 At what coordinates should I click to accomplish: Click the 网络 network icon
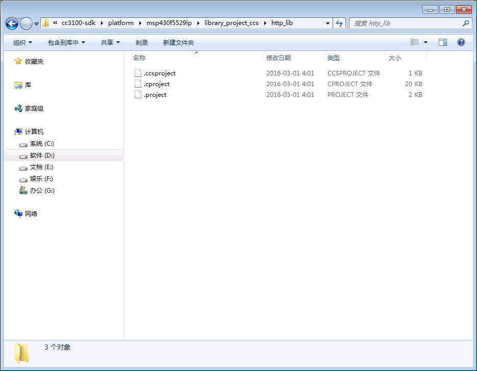[x=18, y=214]
